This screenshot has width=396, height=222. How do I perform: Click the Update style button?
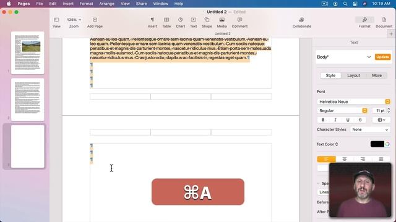382,57
